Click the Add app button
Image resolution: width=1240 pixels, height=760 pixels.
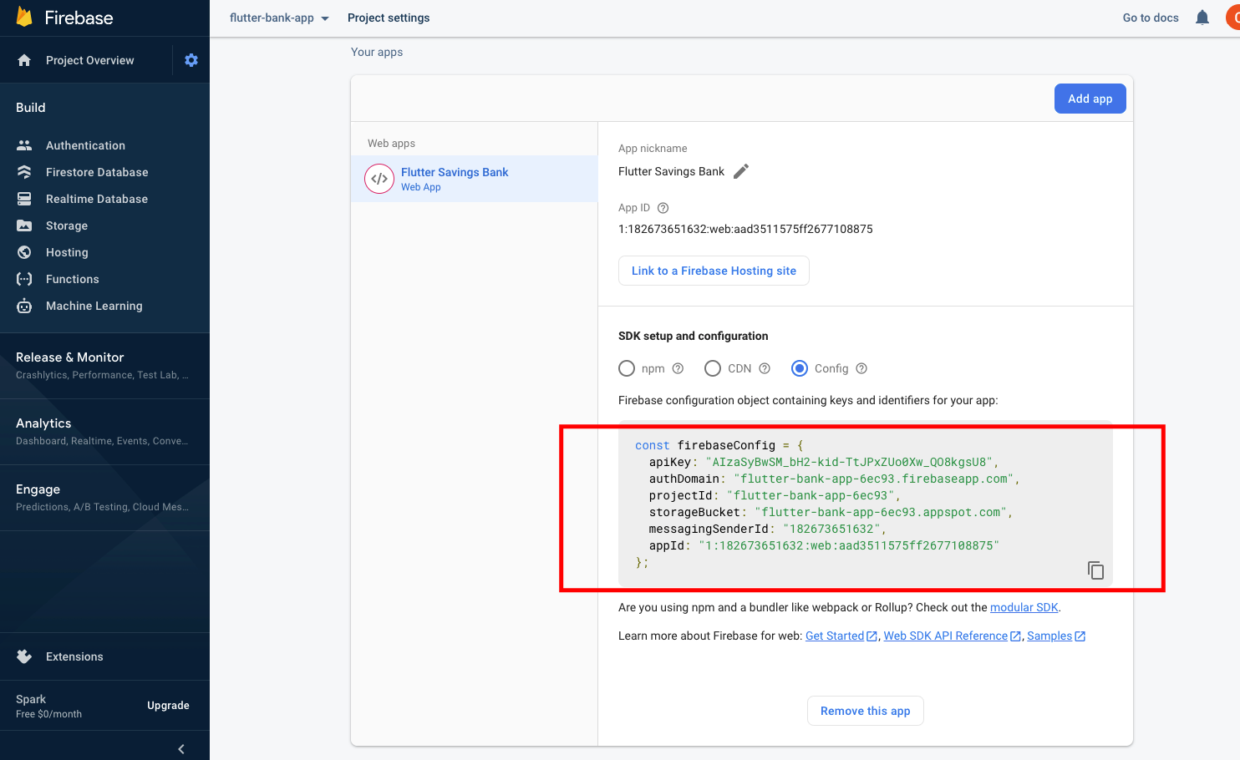pos(1090,99)
